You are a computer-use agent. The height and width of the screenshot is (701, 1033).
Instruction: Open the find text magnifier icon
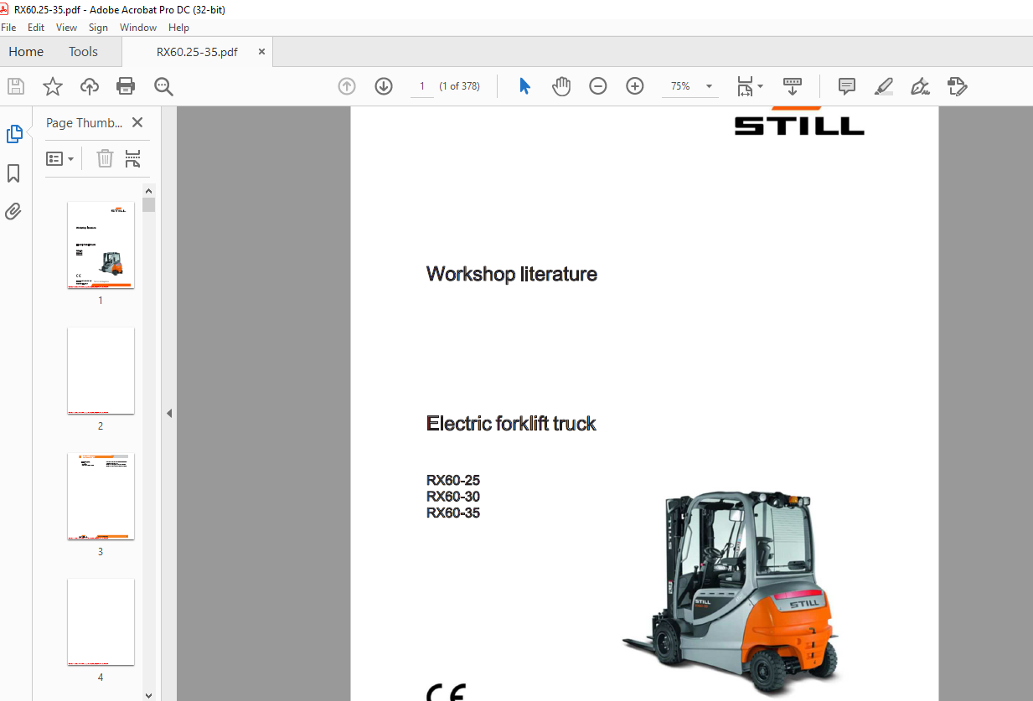163,86
